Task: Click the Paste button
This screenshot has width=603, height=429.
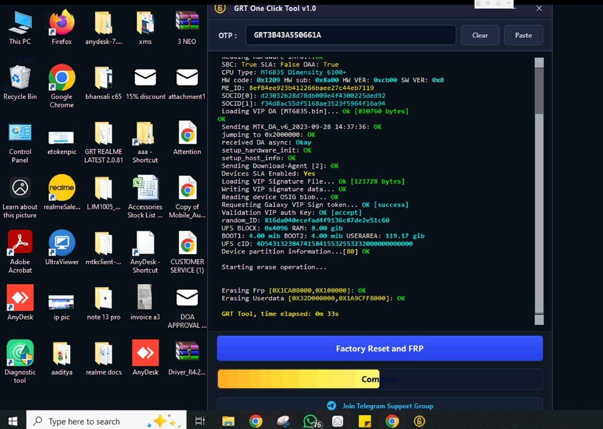Action: click(523, 35)
